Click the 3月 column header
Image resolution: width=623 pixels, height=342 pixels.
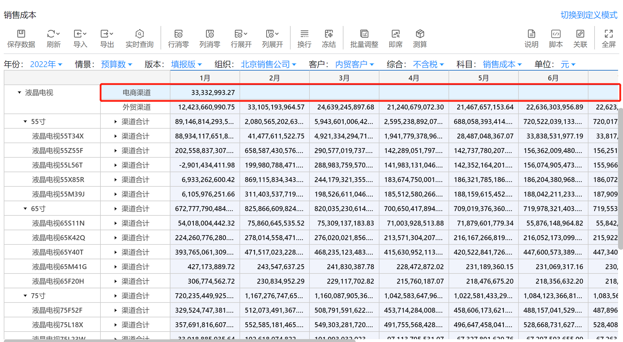click(x=344, y=78)
